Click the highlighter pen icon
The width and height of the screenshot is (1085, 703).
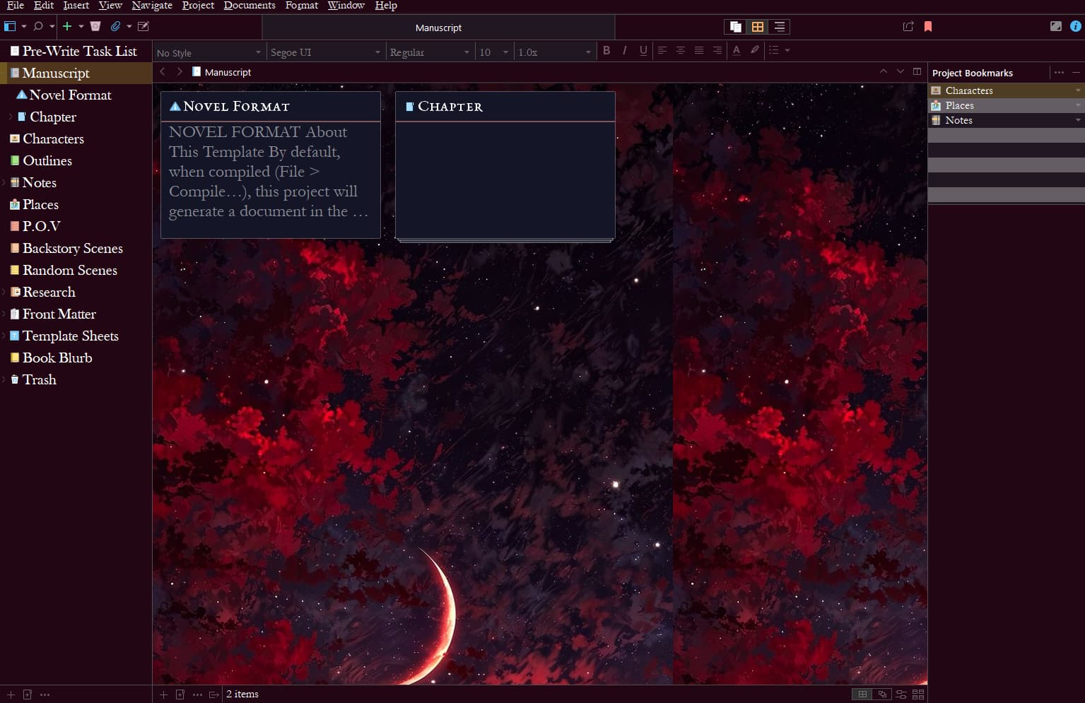tap(755, 50)
